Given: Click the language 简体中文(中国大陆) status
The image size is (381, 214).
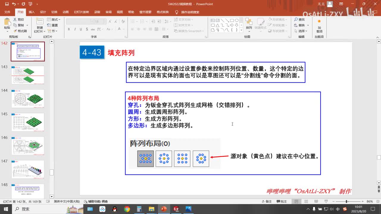Looking at the screenshot, I should pos(67,202).
